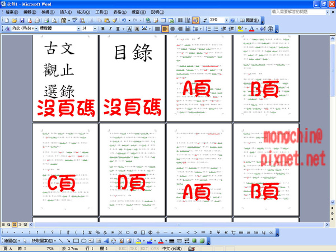Viewport: 336px width, 252px height.
Task: Insert clip art from the drawing toolbar
Action: tap(122, 241)
